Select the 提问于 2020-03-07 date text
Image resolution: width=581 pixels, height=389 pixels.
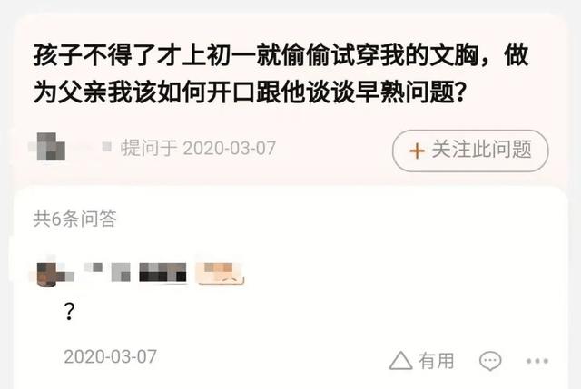[199, 149]
